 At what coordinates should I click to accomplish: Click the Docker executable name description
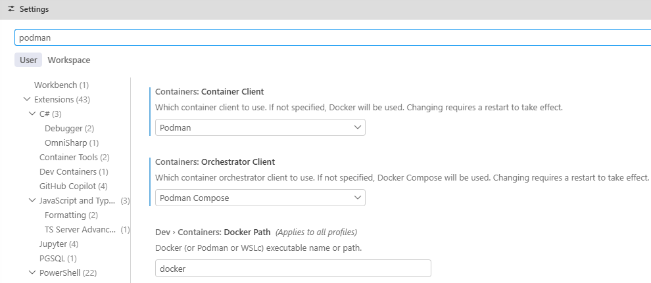click(x=258, y=248)
